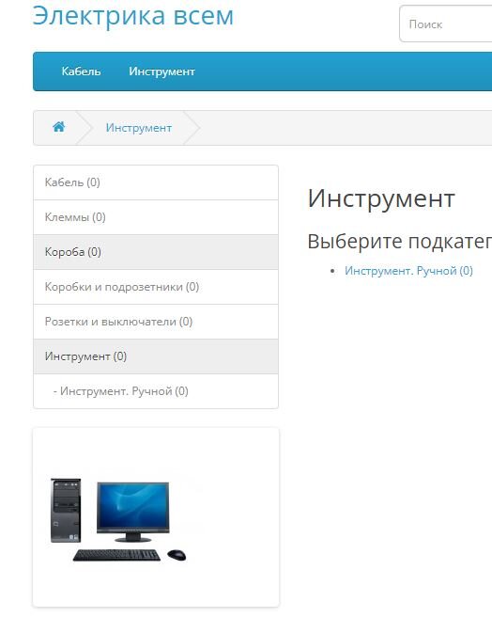Focus the Поиск search field
The height and width of the screenshot is (633, 492).
[446, 24]
